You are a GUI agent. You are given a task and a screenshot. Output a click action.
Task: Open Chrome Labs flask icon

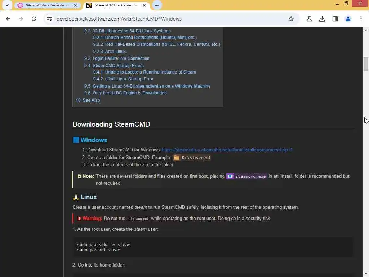309,19
